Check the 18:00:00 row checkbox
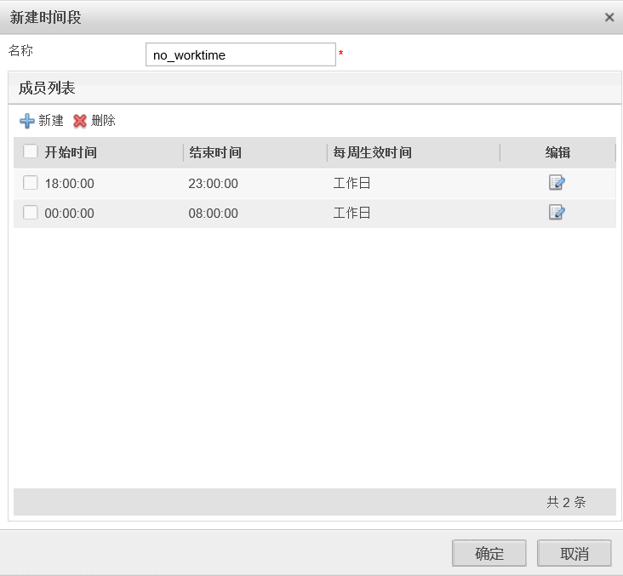This screenshot has height=576, width=623. click(30, 183)
